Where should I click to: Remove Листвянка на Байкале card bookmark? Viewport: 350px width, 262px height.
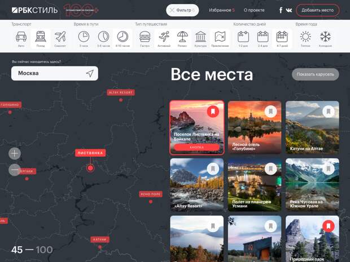[x=213, y=112]
